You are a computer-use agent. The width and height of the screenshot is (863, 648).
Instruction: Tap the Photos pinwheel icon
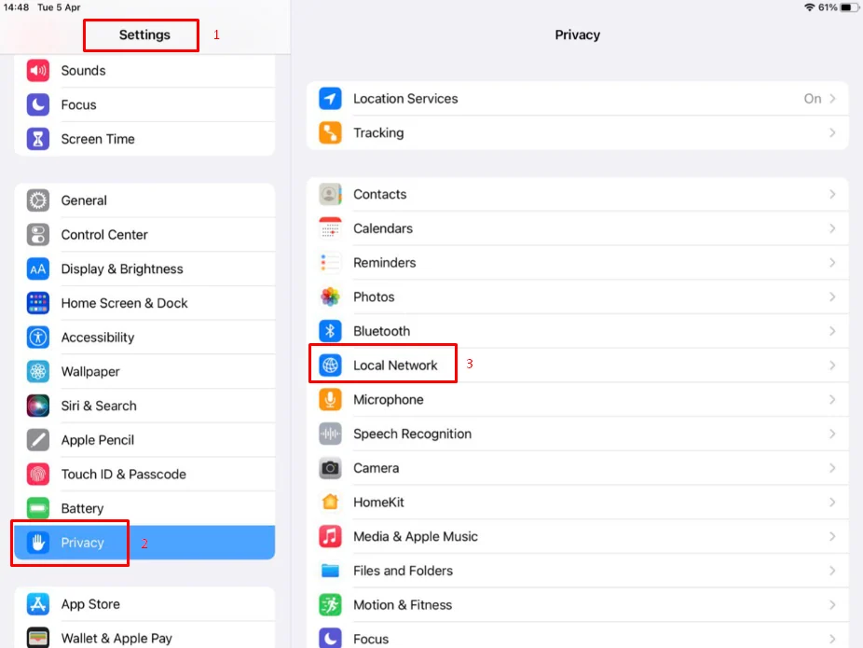pyautogui.click(x=330, y=296)
